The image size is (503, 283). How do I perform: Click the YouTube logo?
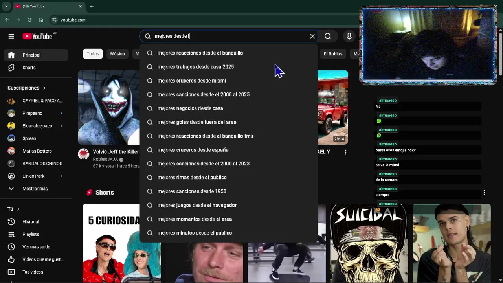pyautogui.click(x=37, y=36)
